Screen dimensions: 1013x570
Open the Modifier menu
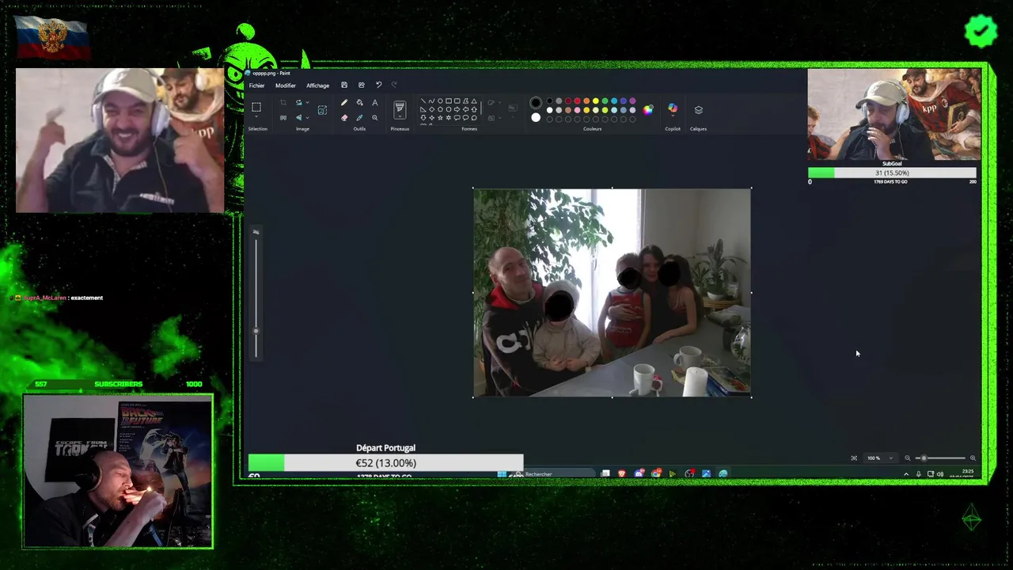click(286, 85)
